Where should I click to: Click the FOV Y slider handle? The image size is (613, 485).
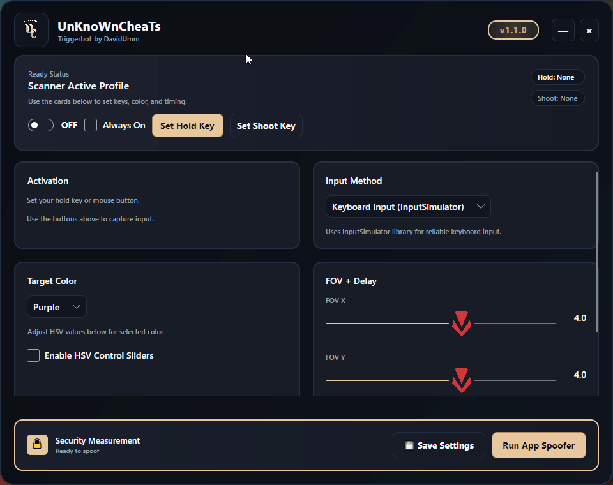coord(461,380)
